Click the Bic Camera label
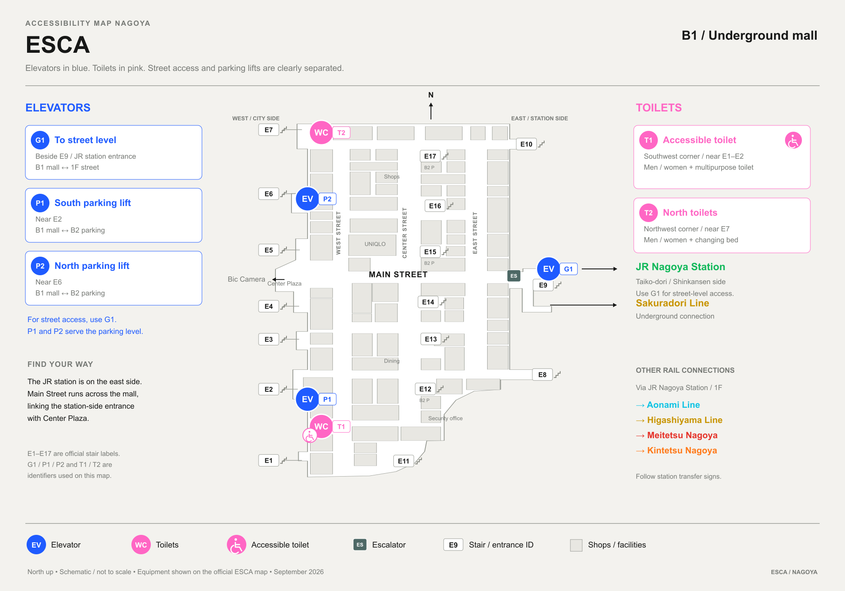The width and height of the screenshot is (845, 591). 246,279
